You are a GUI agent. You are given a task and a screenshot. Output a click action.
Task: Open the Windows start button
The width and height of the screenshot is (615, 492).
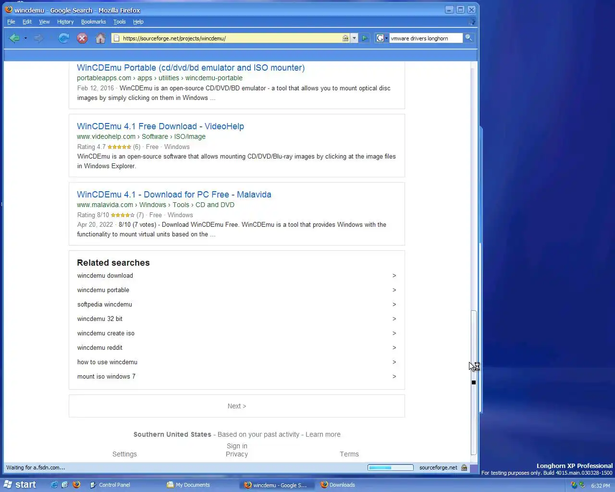tap(20, 485)
